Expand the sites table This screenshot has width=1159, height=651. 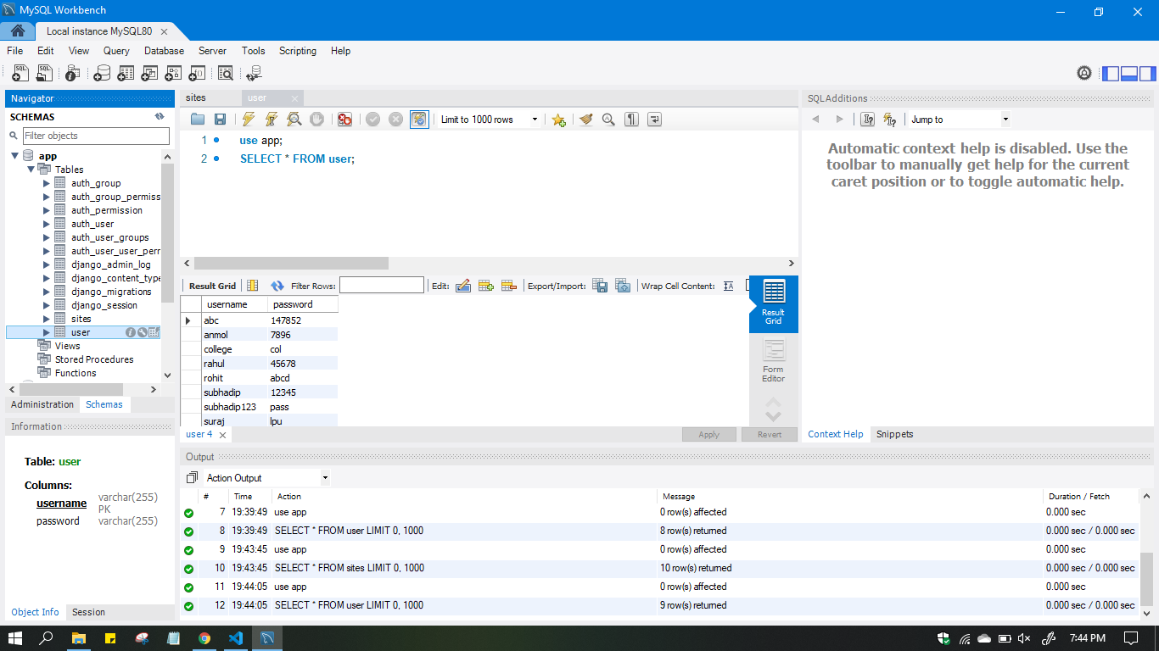click(x=47, y=319)
